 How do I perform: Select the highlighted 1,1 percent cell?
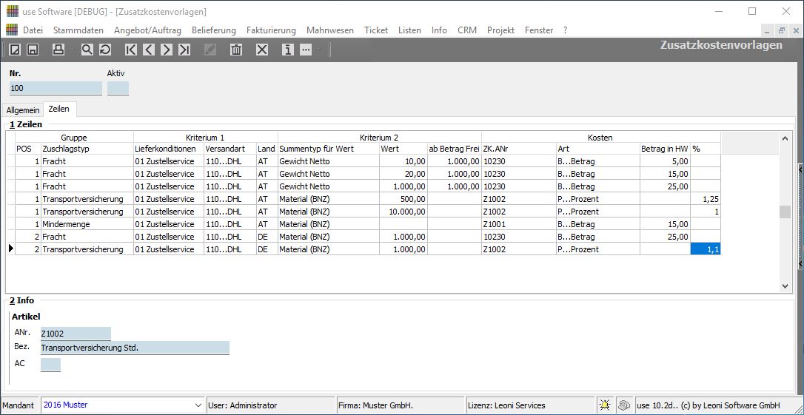(706, 249)
